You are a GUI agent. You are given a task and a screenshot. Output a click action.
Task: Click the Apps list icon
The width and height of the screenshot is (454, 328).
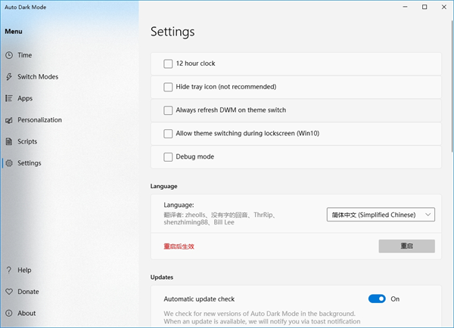pyautogui.click(x=9, y=98)
